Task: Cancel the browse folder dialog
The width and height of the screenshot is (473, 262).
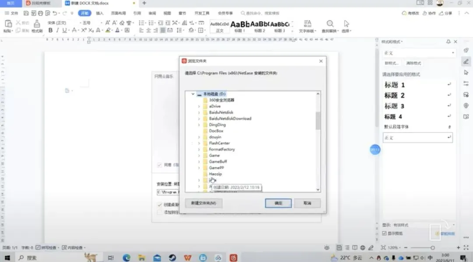Action: click(x=307, y=203)
